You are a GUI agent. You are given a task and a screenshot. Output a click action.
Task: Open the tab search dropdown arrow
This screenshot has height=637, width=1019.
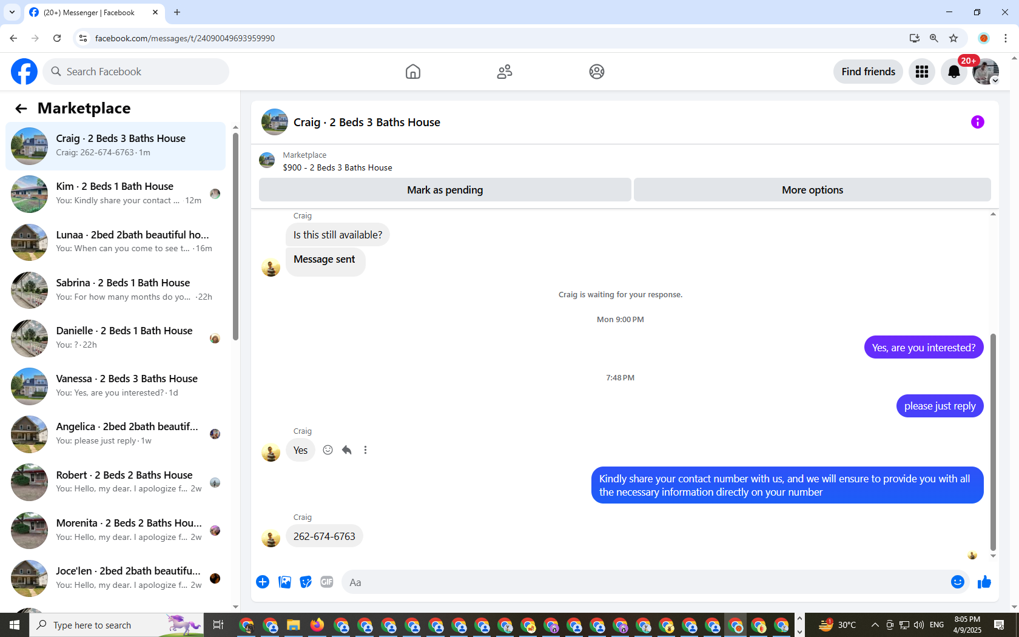pos(12,12)
